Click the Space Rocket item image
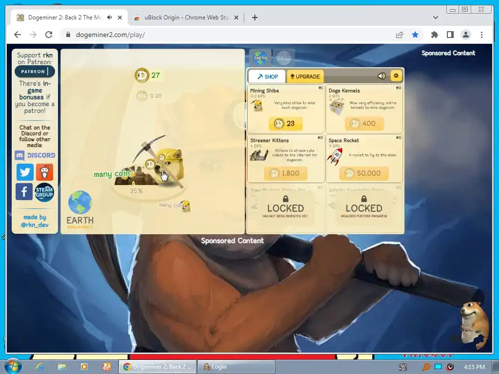Image resolution: width=499 pixels, height=374 pixels. 335,156
